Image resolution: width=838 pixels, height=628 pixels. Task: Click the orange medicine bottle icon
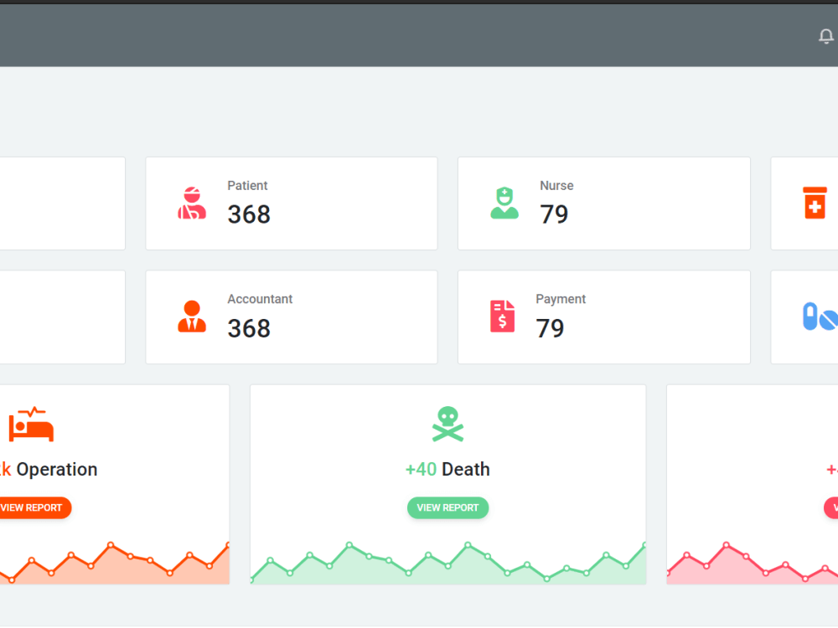pos(815,203)
